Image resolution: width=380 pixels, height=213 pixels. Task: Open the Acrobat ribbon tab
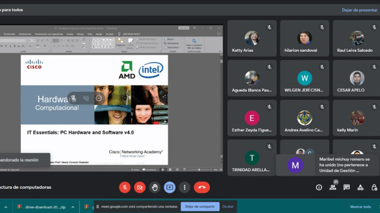point(109,34)
